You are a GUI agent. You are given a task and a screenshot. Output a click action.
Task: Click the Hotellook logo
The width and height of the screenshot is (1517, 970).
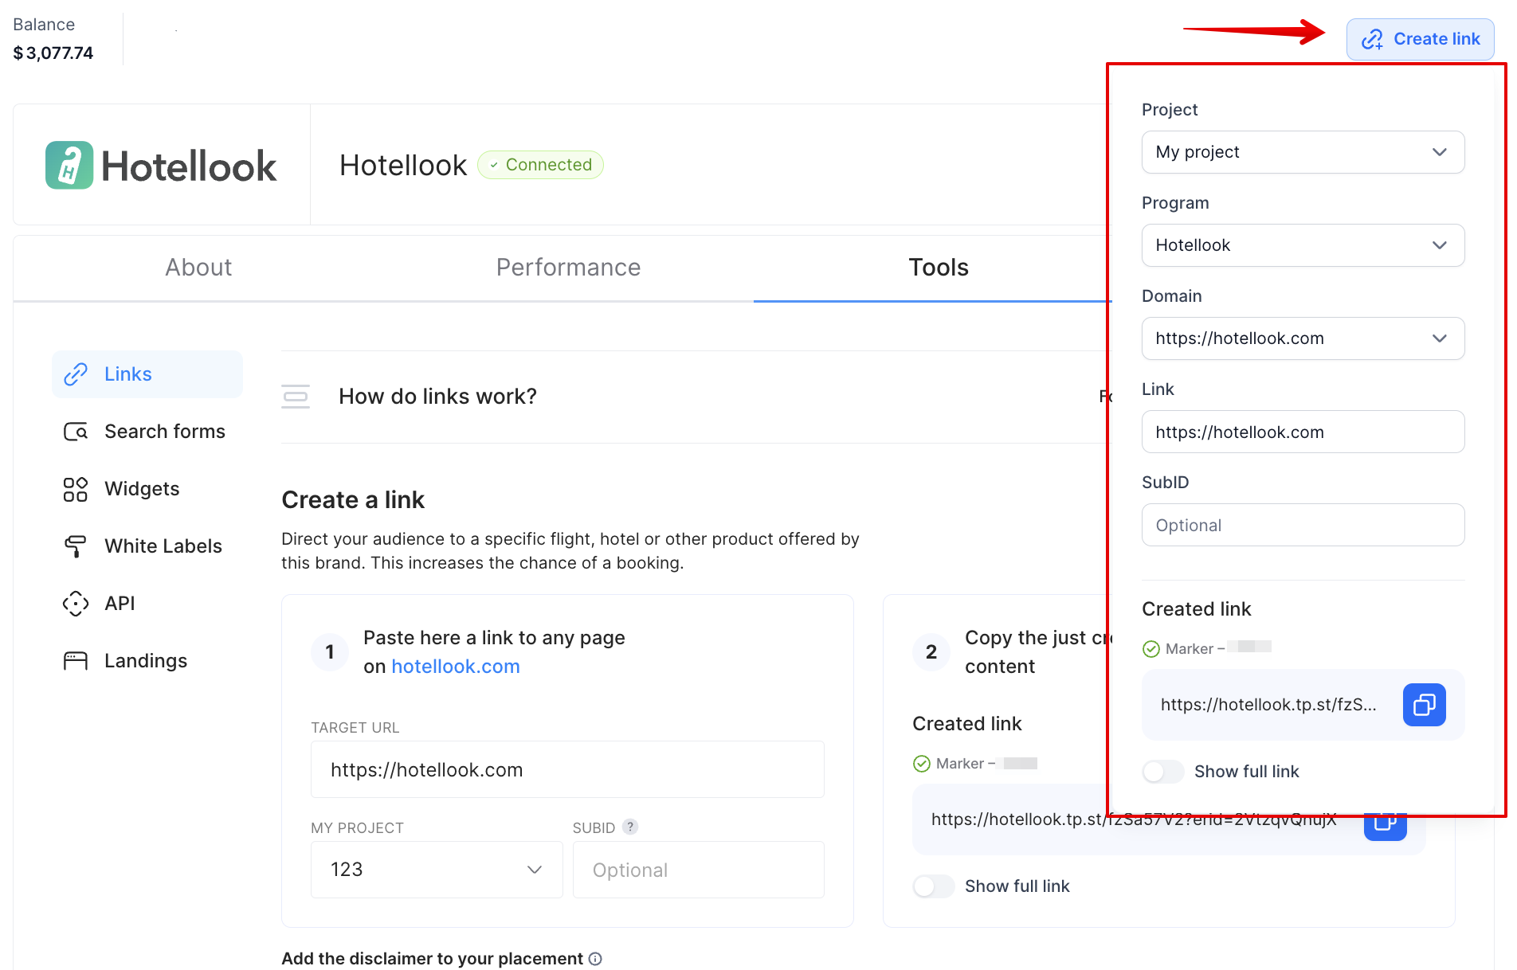pos(161,166)
